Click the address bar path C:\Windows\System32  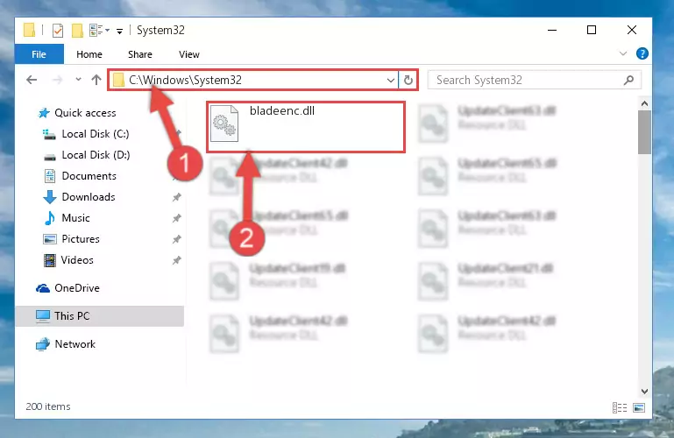185,80
